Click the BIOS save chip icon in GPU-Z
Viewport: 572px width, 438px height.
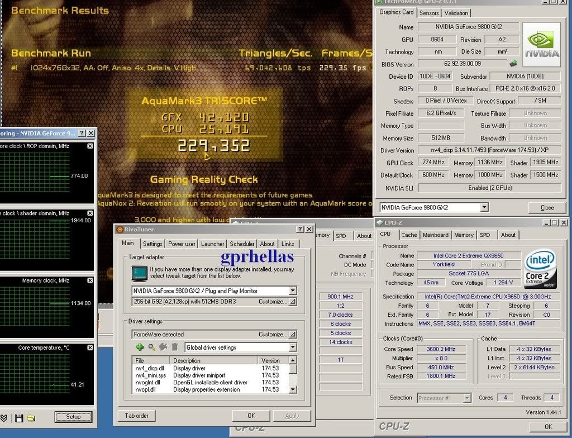(514, 64)
